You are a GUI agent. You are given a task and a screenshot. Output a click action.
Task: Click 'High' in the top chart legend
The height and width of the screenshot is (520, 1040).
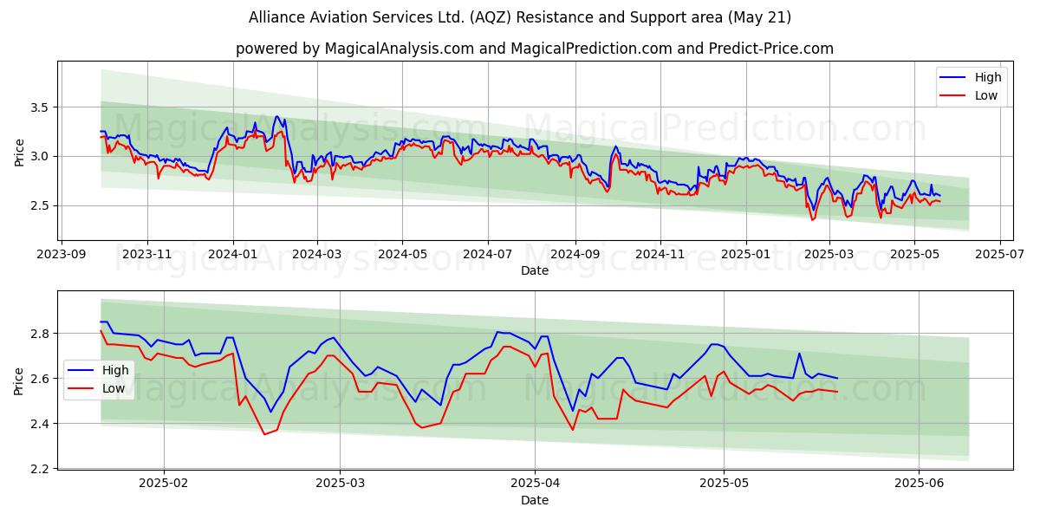987,77
